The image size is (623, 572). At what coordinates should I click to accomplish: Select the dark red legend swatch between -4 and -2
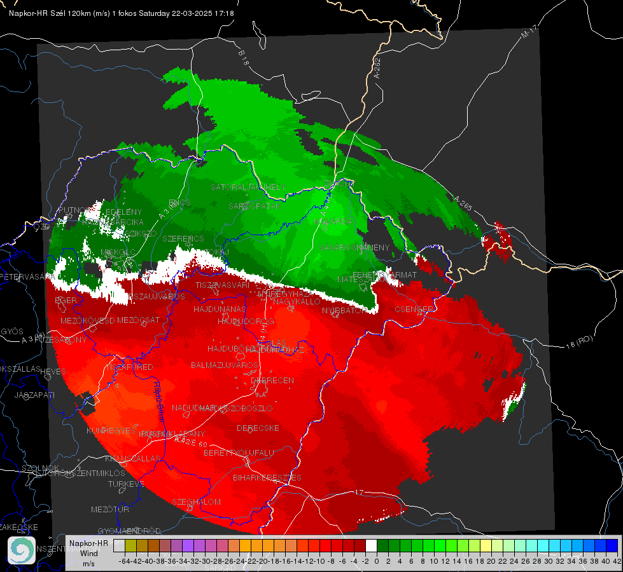coord(360,546)
